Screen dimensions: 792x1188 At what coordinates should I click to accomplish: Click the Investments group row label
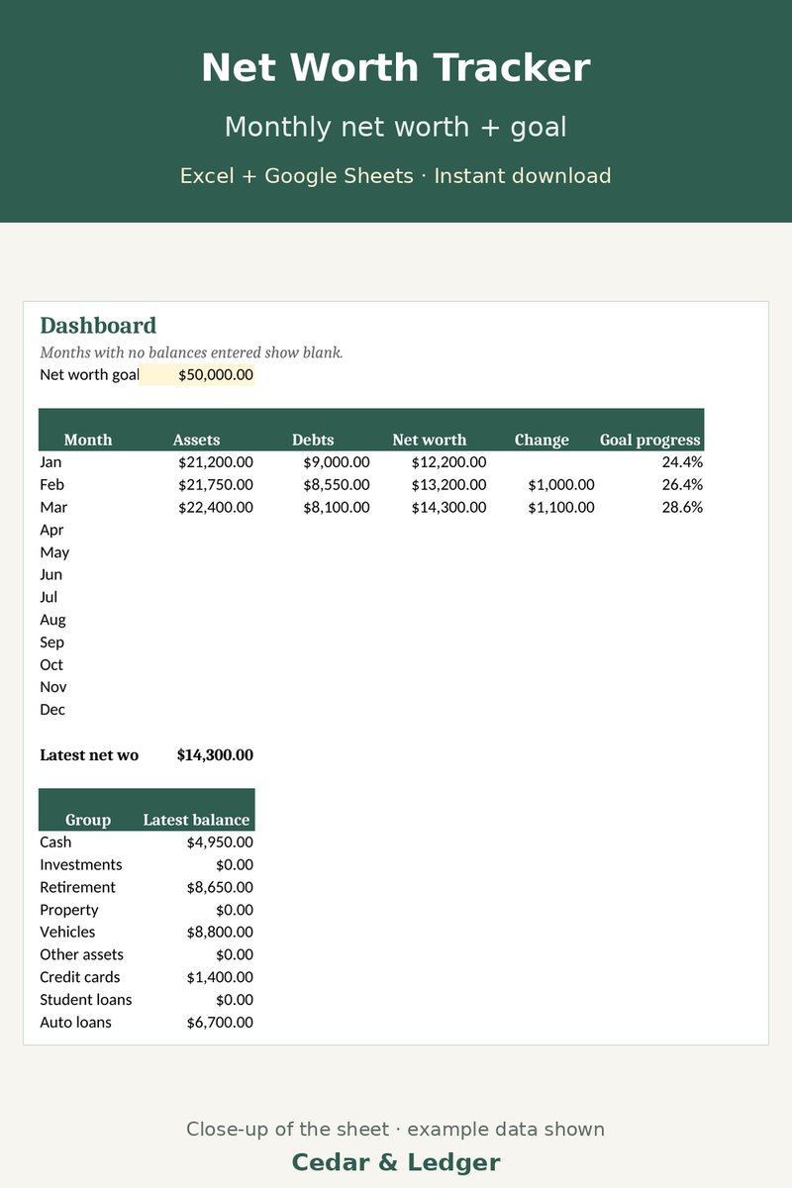pyautogui.click(x=81, y=865)
